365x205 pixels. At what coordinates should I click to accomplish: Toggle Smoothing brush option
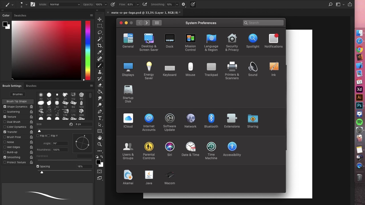[x=5, y=157]
